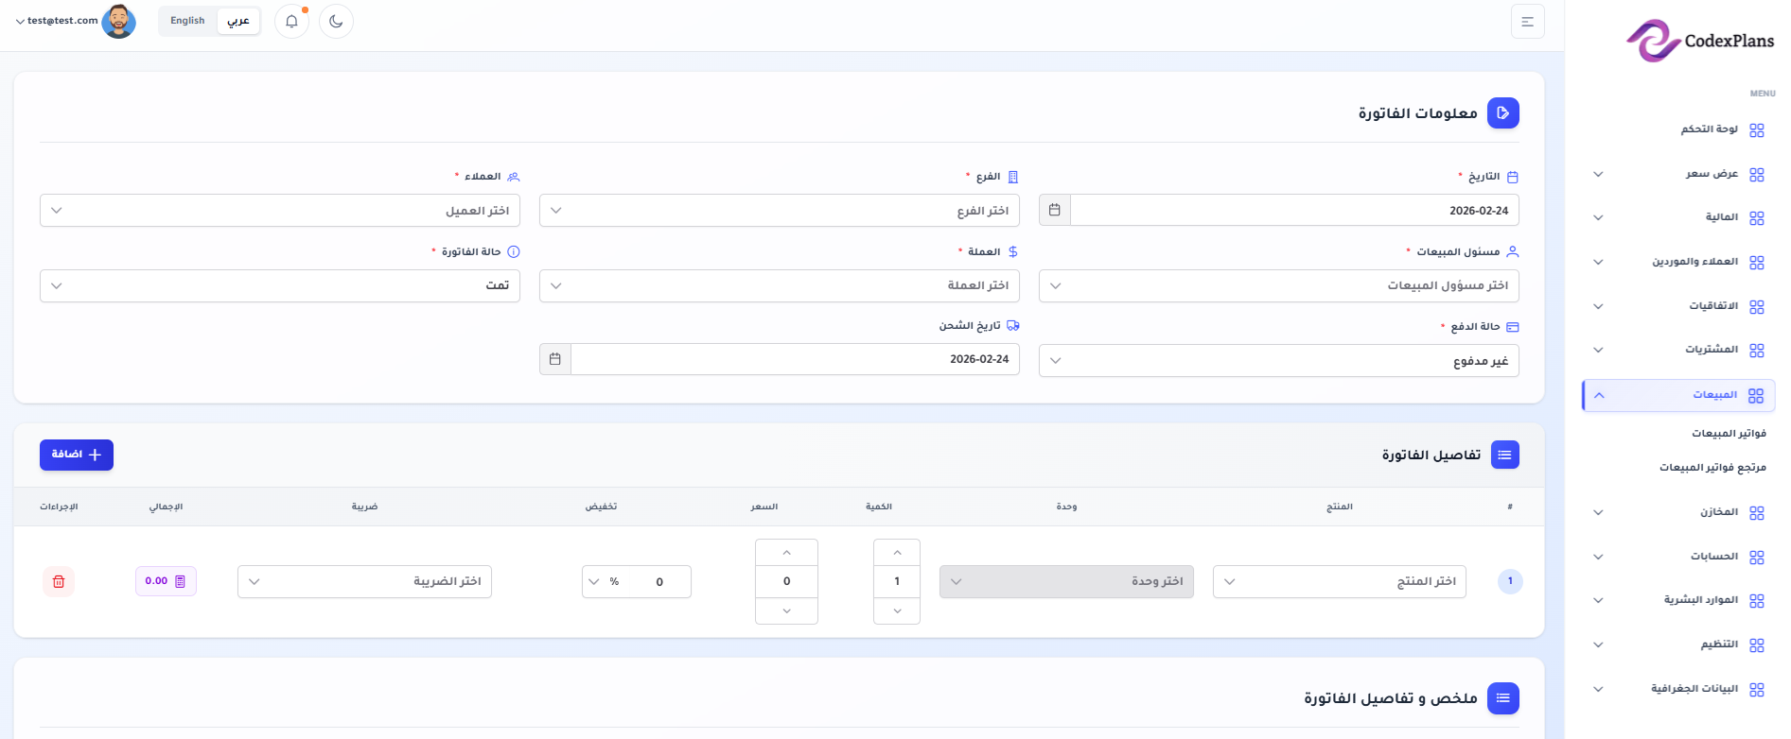Open the اختر العميل dropdown
Screen dimensions: 1791x739
(279, 211)
